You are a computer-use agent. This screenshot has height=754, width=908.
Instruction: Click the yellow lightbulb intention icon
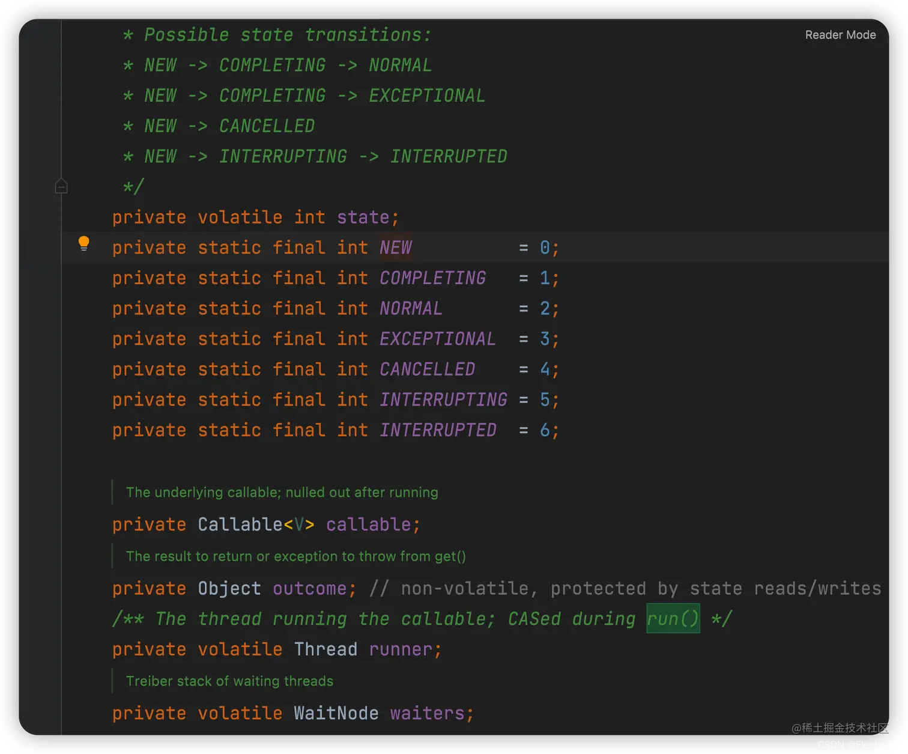point(84,243)
